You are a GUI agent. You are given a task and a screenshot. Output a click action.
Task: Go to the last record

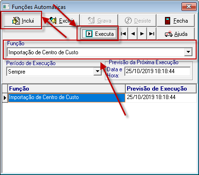tap(152, 33)
